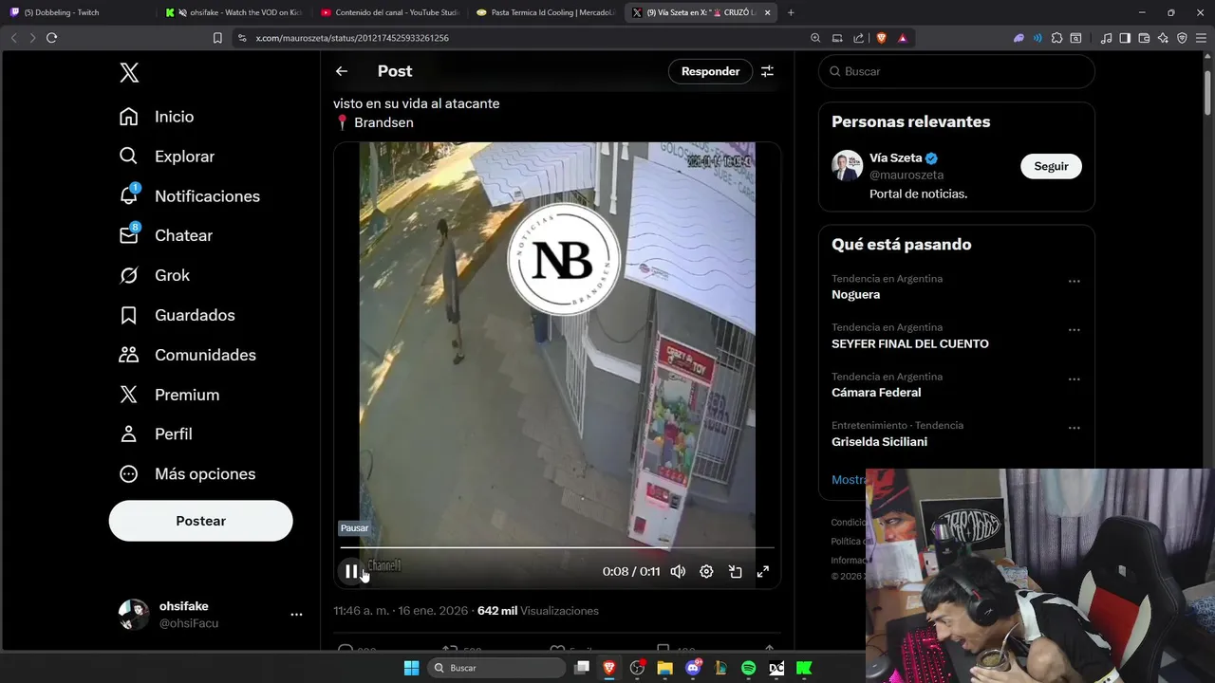This screenshot has width=1215, height=683.
Task: Open zoom magnifier icon in address bar
Action: click(815, 38)
